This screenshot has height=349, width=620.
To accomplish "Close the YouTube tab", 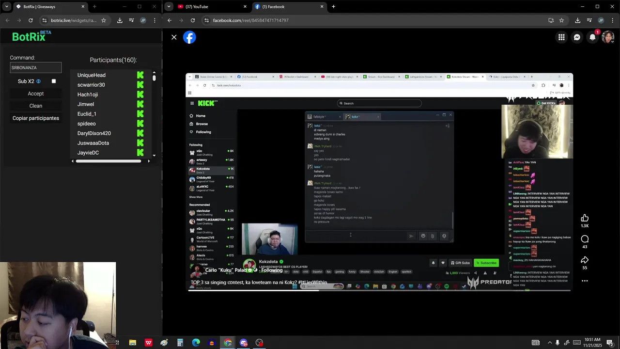I will [x=245, y=7].
